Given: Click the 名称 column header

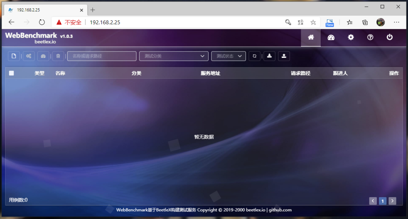Looking at the screenshot, I should coord(60,73).
